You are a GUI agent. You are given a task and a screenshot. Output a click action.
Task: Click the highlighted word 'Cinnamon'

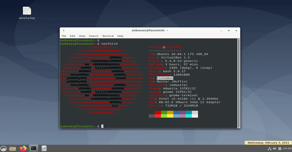coord(165,78)
